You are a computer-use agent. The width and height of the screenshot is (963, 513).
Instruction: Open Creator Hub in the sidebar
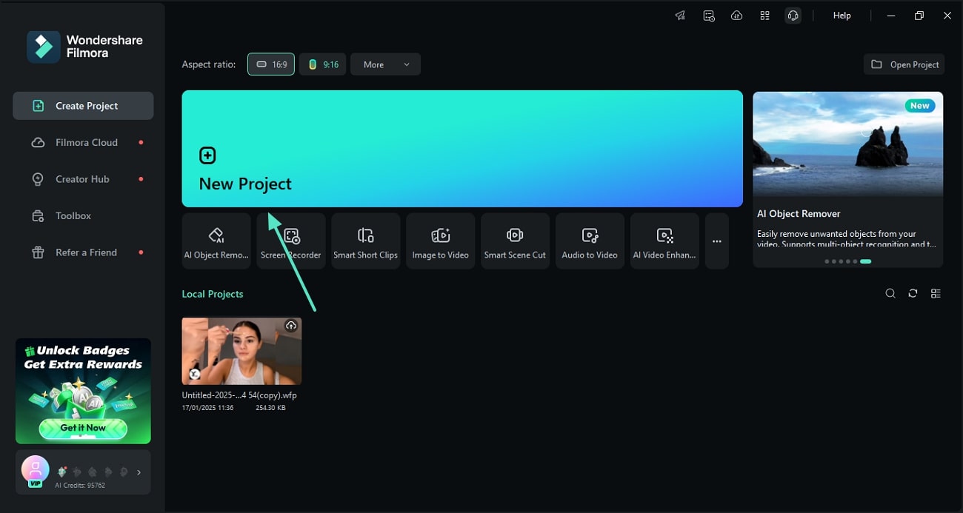(83, 179)
